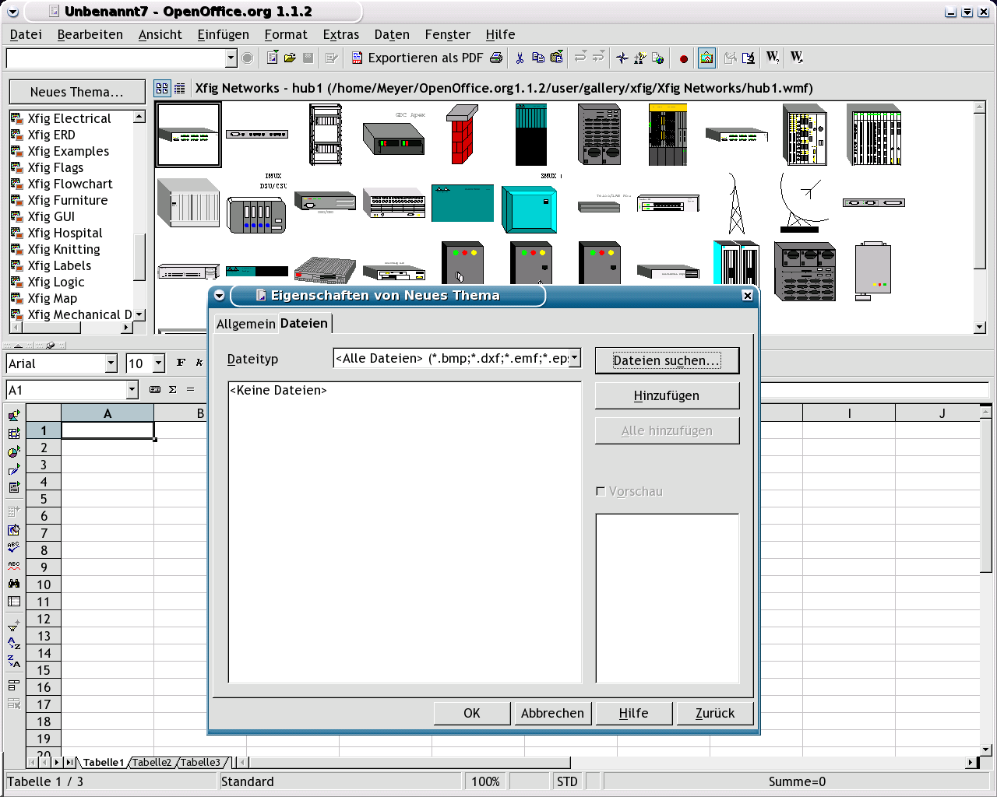Open the Dateityp dropdown
The width and height of the screenshot is (997, 797).
click(x=575, y=358)
